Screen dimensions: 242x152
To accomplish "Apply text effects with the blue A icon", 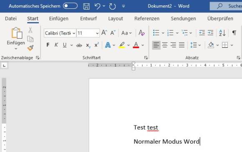I will pyautogui.click(x=108, y=45).
